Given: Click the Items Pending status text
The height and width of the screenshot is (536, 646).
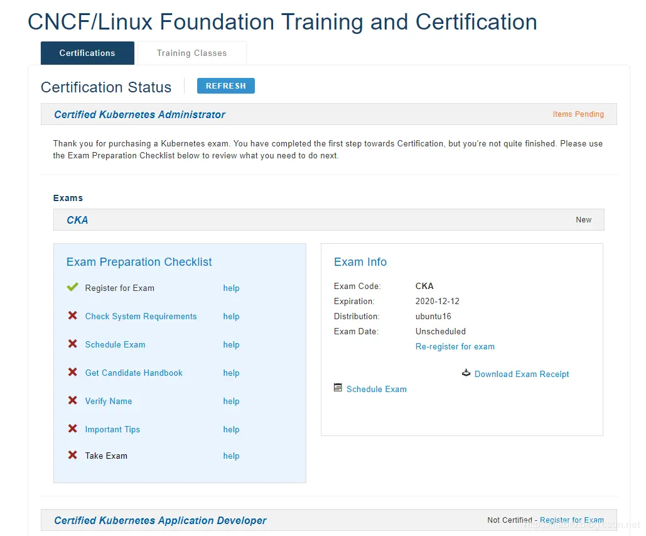Looking at the screenshot, I should (x=578, y=114).
